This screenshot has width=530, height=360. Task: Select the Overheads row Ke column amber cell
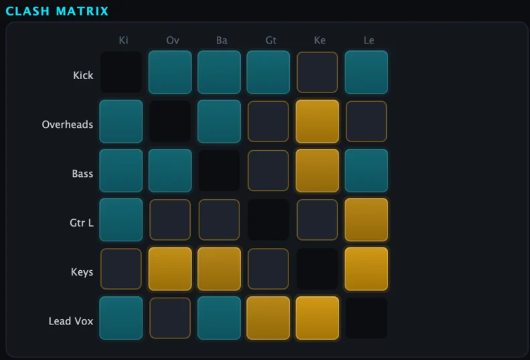tap(317, 121)
